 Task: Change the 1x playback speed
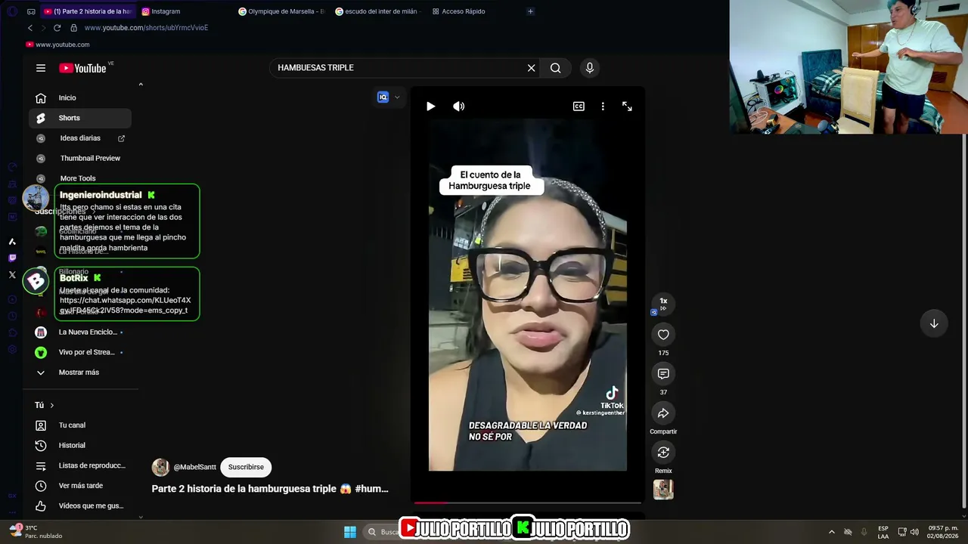pos(663,303)
